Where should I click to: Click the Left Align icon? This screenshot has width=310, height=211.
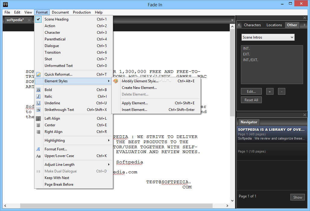point(38,118)
